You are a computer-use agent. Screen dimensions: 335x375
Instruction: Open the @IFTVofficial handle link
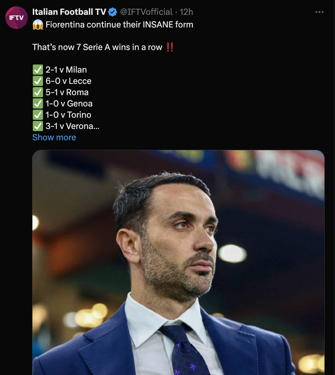(x=146, y=12)
